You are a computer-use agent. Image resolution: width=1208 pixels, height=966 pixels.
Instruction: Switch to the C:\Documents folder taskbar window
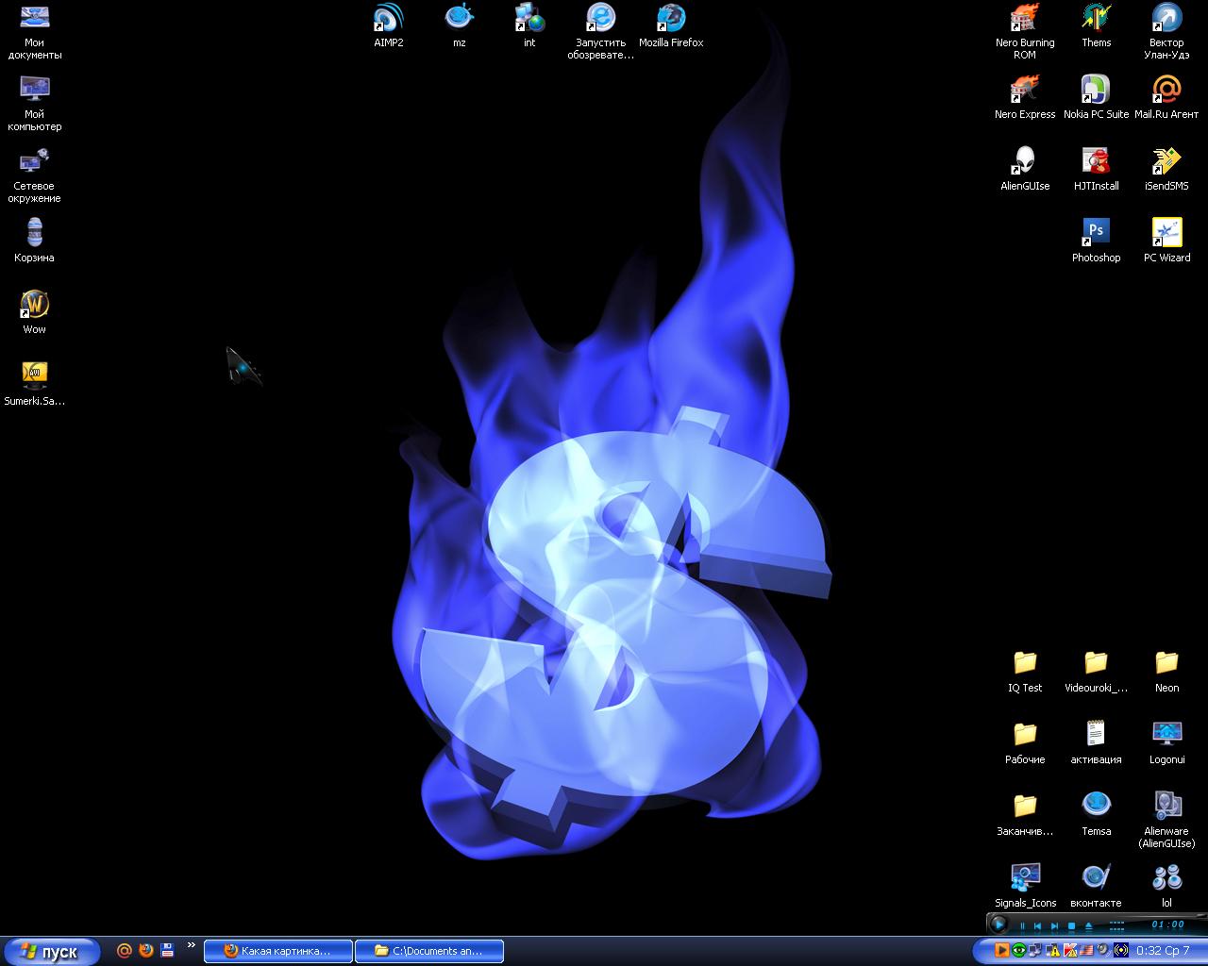pyautogui.click(x=428, y=951)
